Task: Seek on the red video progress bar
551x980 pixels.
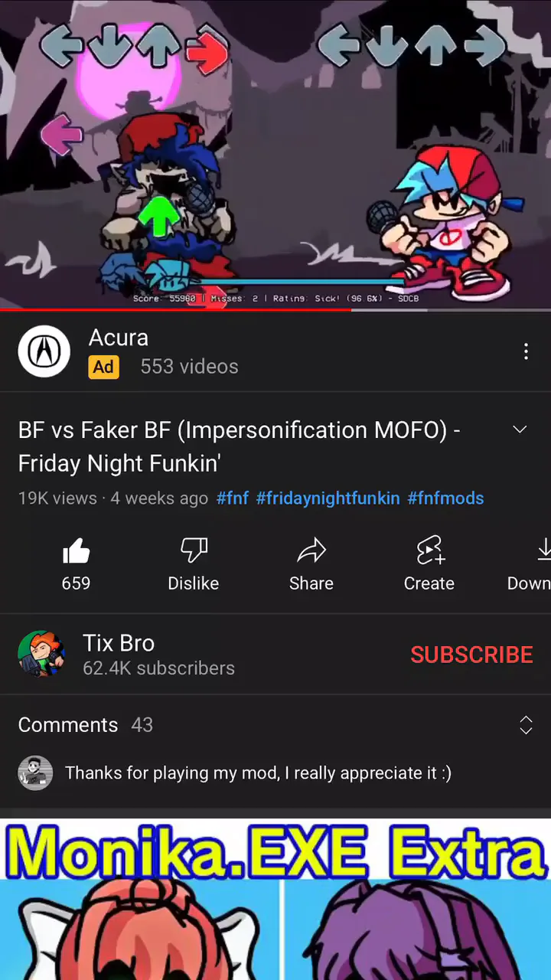Action: tap(275, 310)
